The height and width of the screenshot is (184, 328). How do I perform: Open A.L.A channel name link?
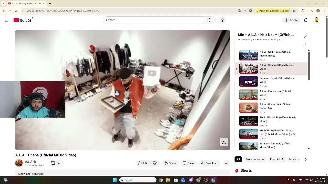pyautogui.click(x=29, y=162)
